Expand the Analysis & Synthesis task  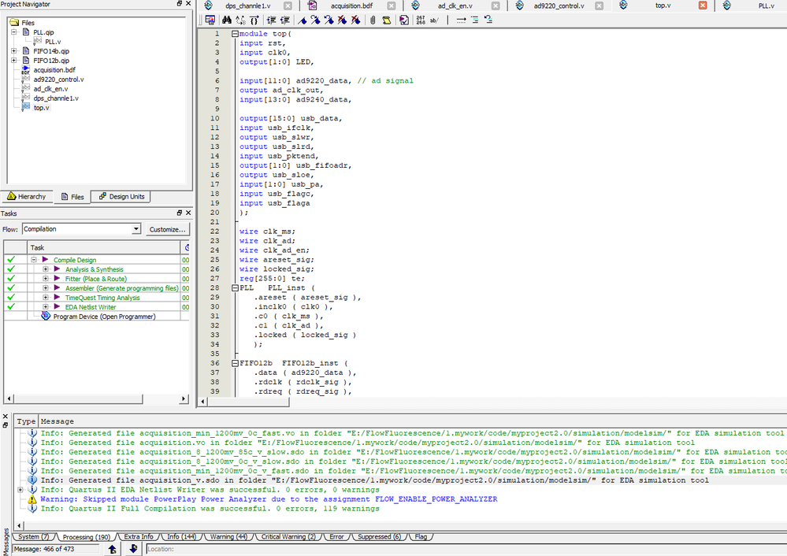tap(46, 269)
